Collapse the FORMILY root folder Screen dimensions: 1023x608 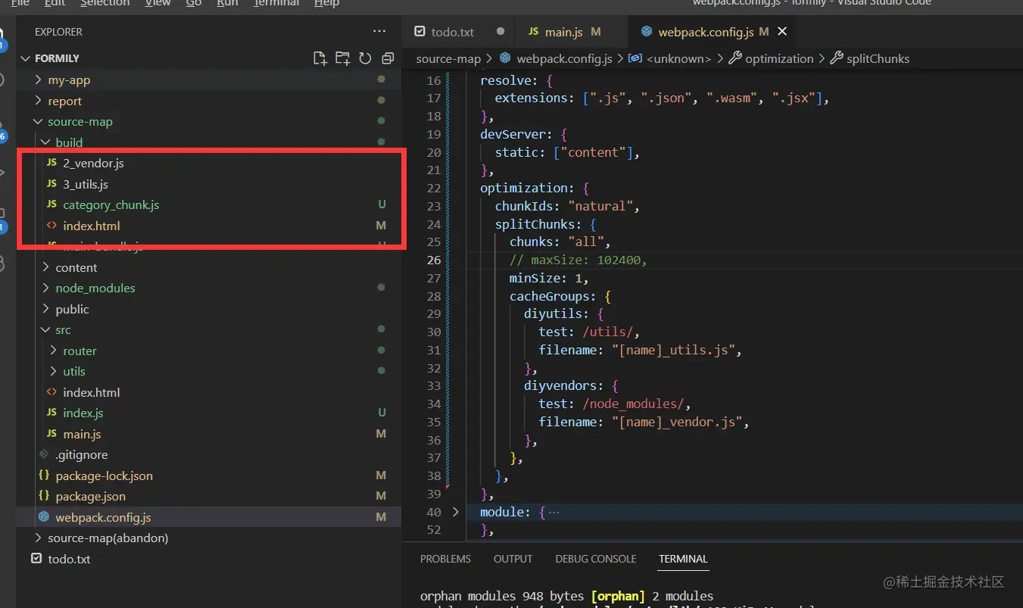[x=26, y=58]
